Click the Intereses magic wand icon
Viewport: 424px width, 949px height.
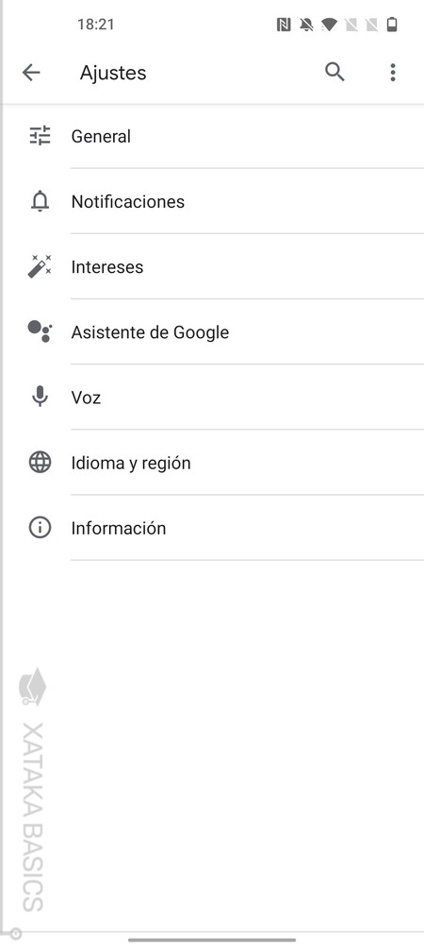40,266
